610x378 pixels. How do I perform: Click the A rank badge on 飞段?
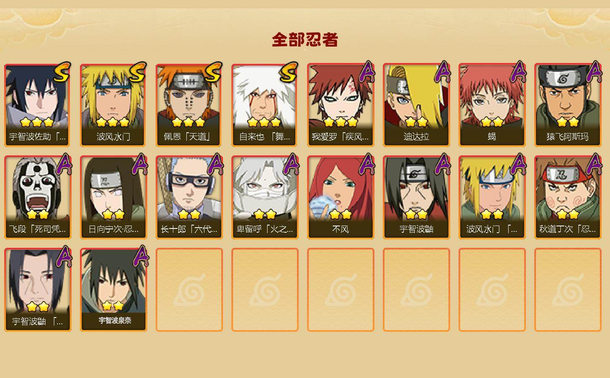point(64,164)
